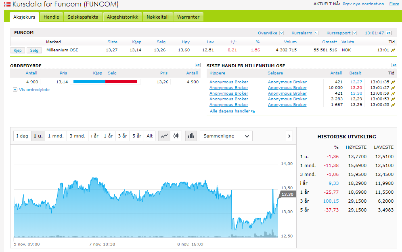Click the 3 år change 100,15
The width and height of the screenshot is (402, 252).
[x=331, y=201]
